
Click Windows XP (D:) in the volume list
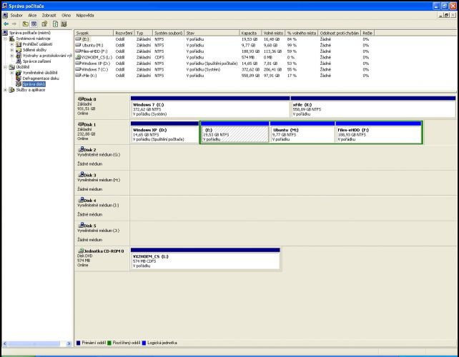96,63
